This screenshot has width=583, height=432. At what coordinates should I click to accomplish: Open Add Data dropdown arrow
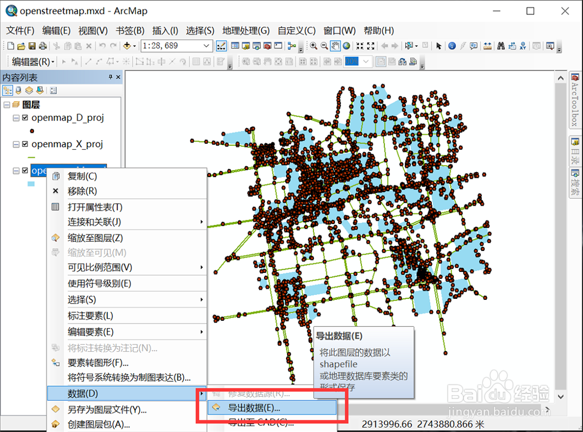pos(135,46)
